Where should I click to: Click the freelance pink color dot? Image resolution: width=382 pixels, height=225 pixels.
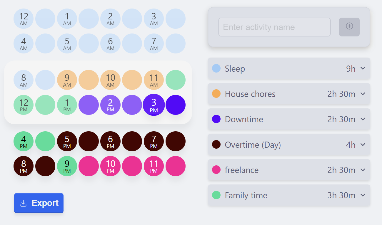tap(216, 170)
